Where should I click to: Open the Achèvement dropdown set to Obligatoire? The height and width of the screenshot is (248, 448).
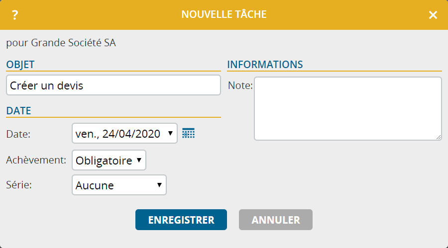pos(109,160)
